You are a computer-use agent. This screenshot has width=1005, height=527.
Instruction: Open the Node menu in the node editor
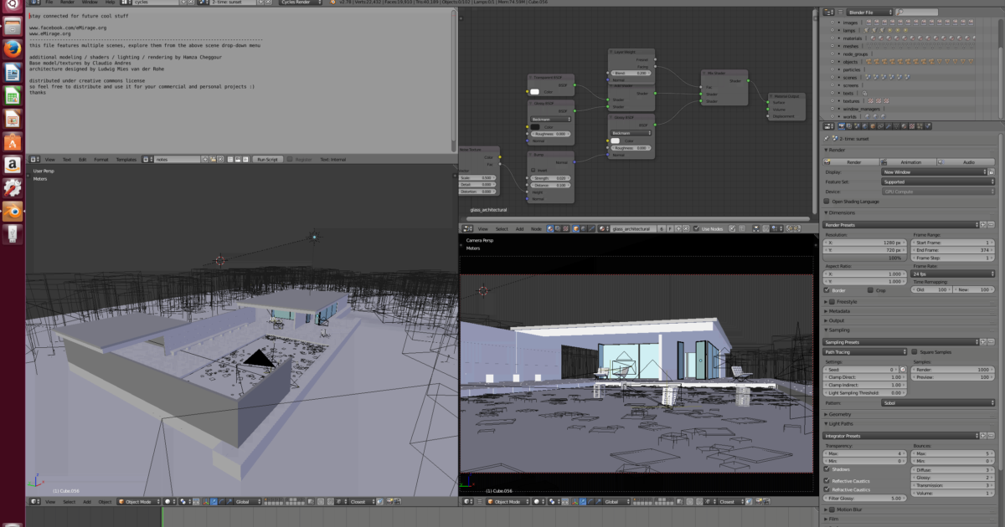tap(536, 228)
